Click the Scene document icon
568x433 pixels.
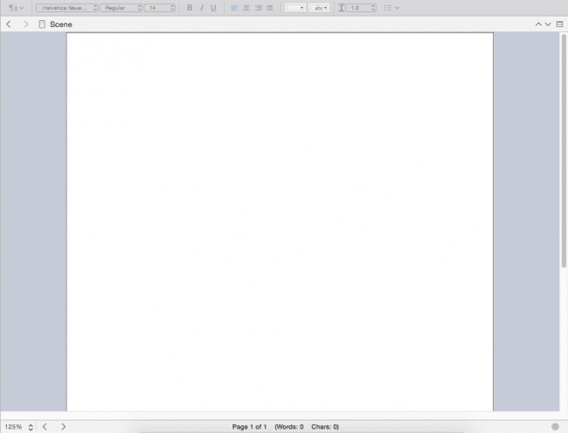(x=42, y=24)
